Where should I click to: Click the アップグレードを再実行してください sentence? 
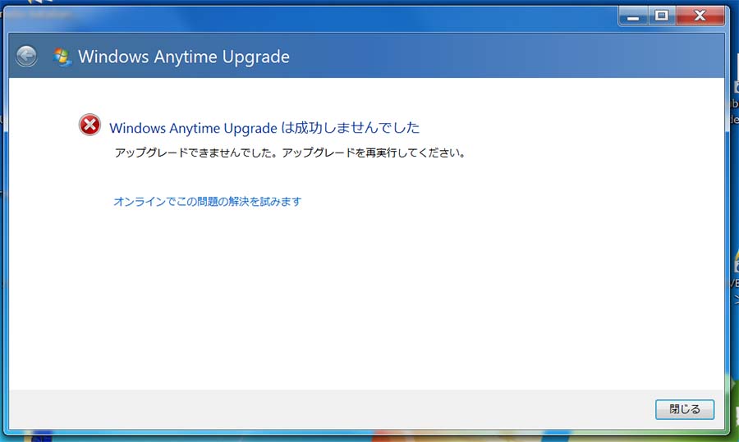pyautogui.click(x=374, y=153)
